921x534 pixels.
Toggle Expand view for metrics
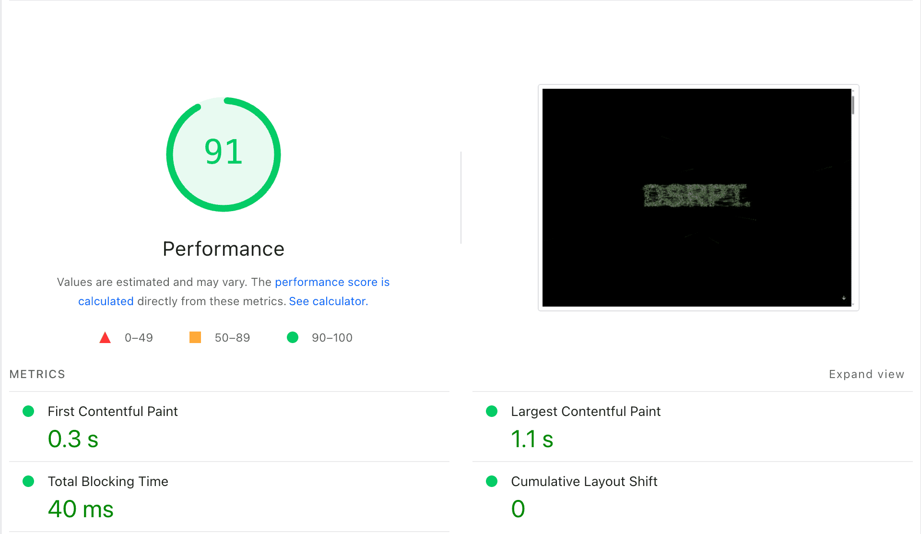click(866, 374)
